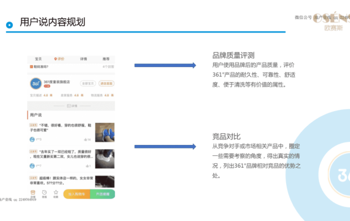The image size is (350, 221).
Task: View the 4个回答 answers link
Action: point(108,66)
